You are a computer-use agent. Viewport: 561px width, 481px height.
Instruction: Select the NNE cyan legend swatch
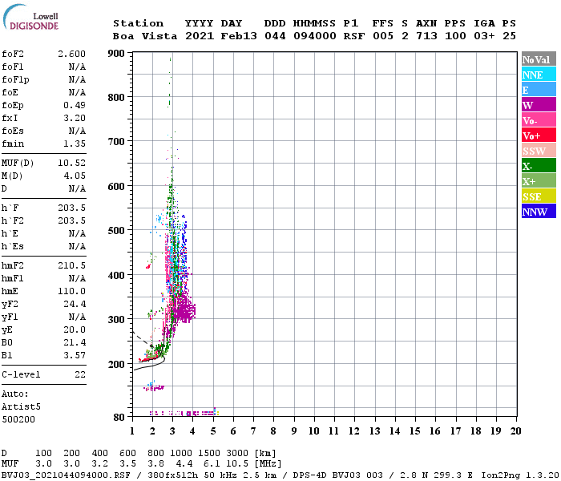[539, 75]
